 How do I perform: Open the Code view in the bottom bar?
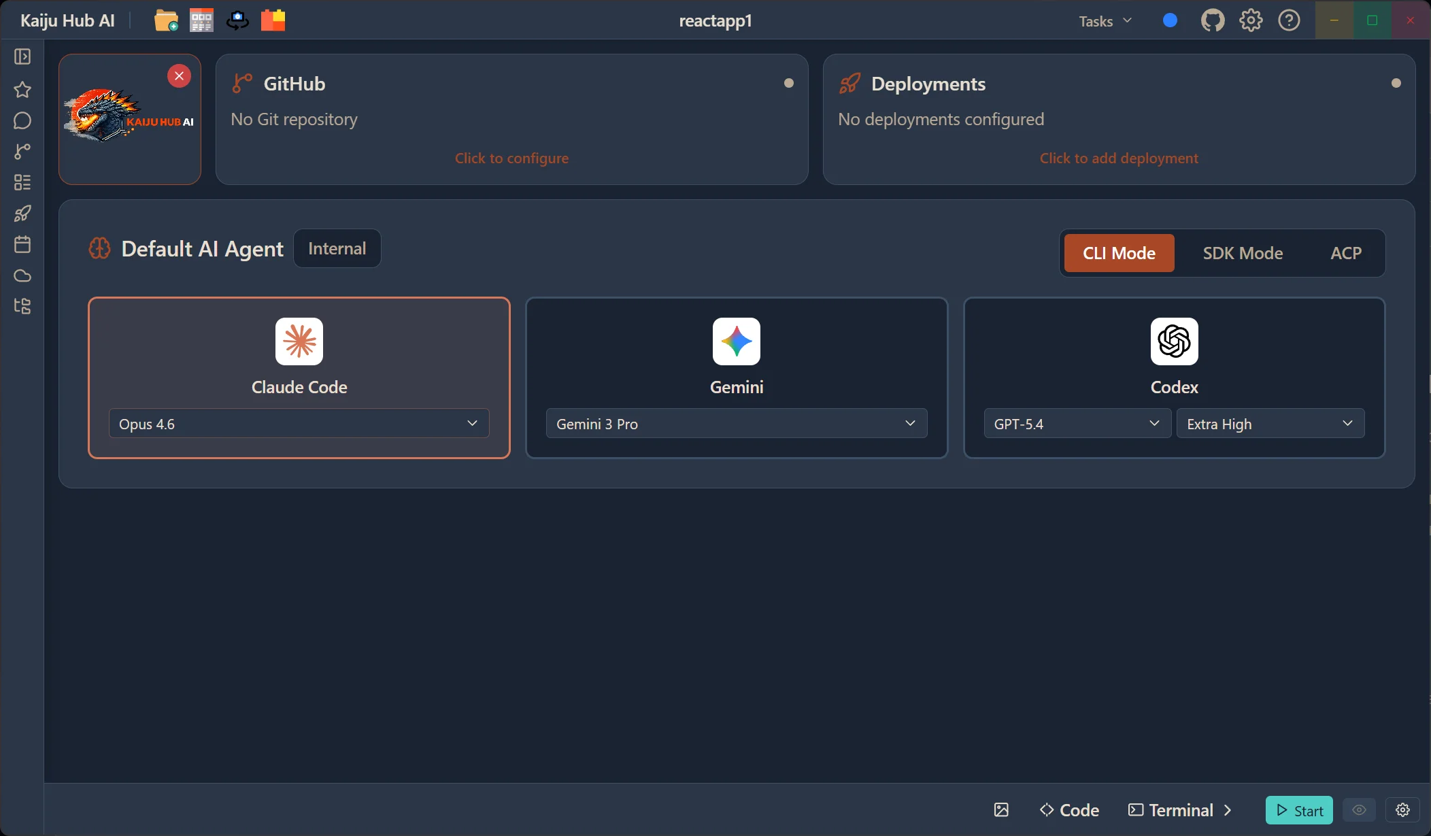[x=1069, y=810]
